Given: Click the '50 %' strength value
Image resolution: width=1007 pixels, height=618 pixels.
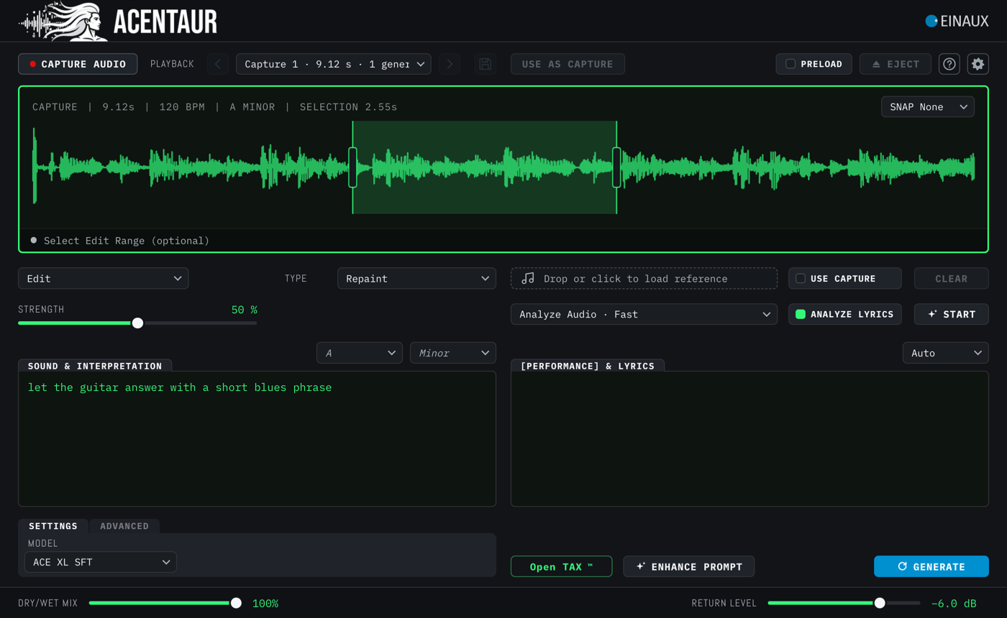Looking at the screenshot, I should 244,310.
